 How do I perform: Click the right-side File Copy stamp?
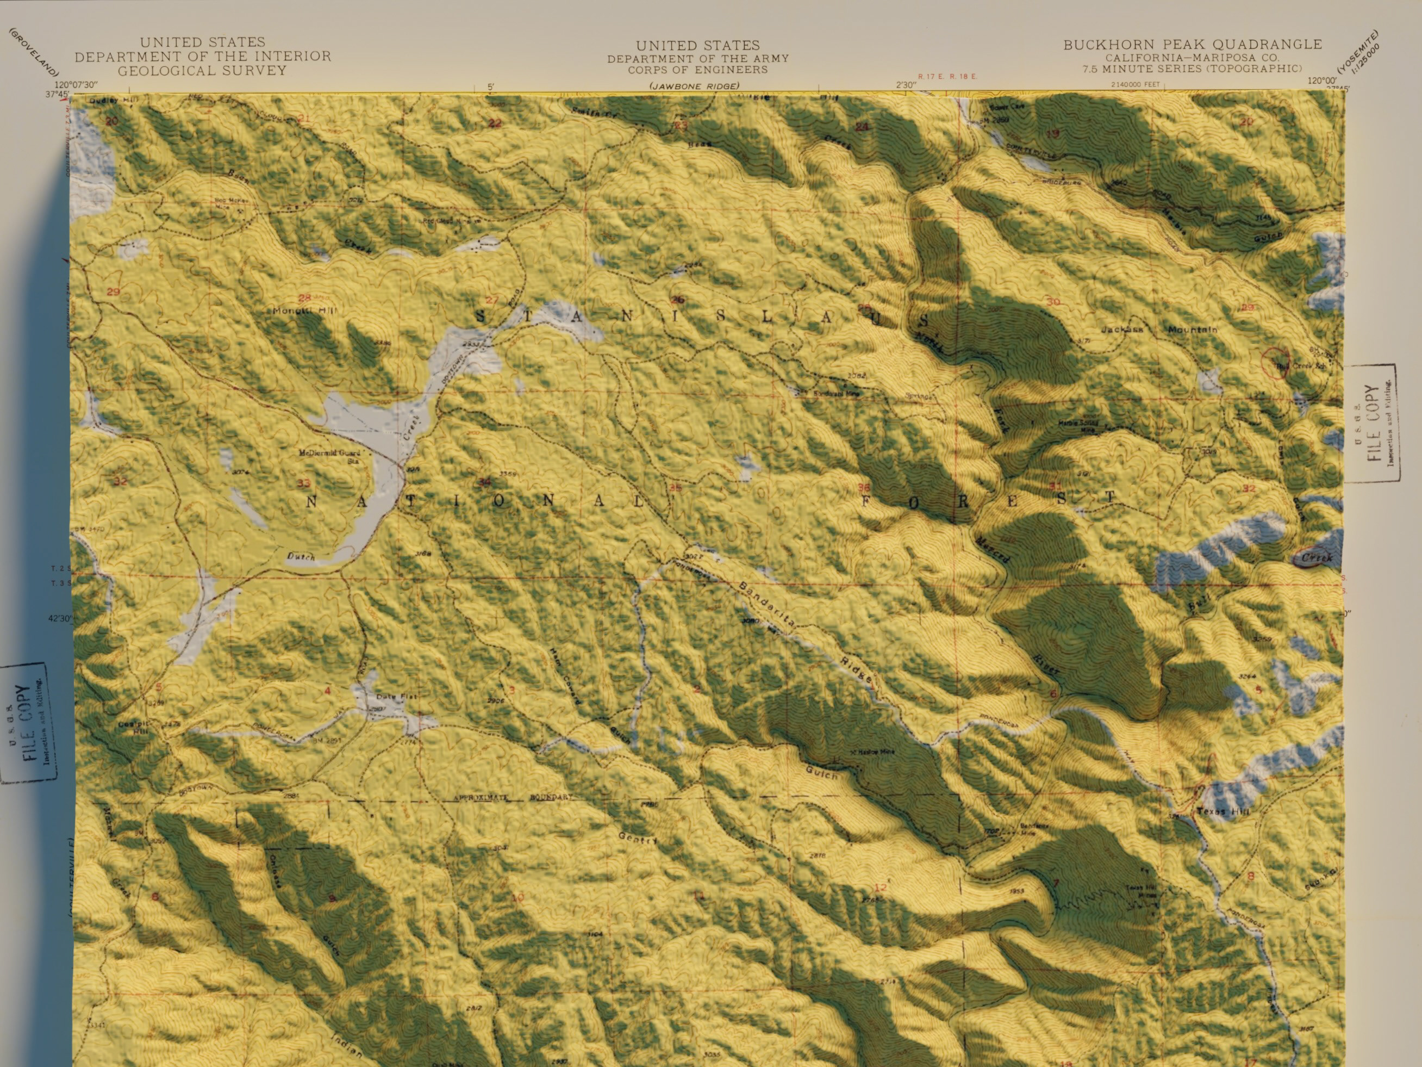tap(1372, 423)
